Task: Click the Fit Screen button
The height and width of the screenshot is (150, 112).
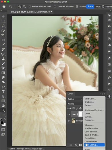Action: (x=109, y=7)
